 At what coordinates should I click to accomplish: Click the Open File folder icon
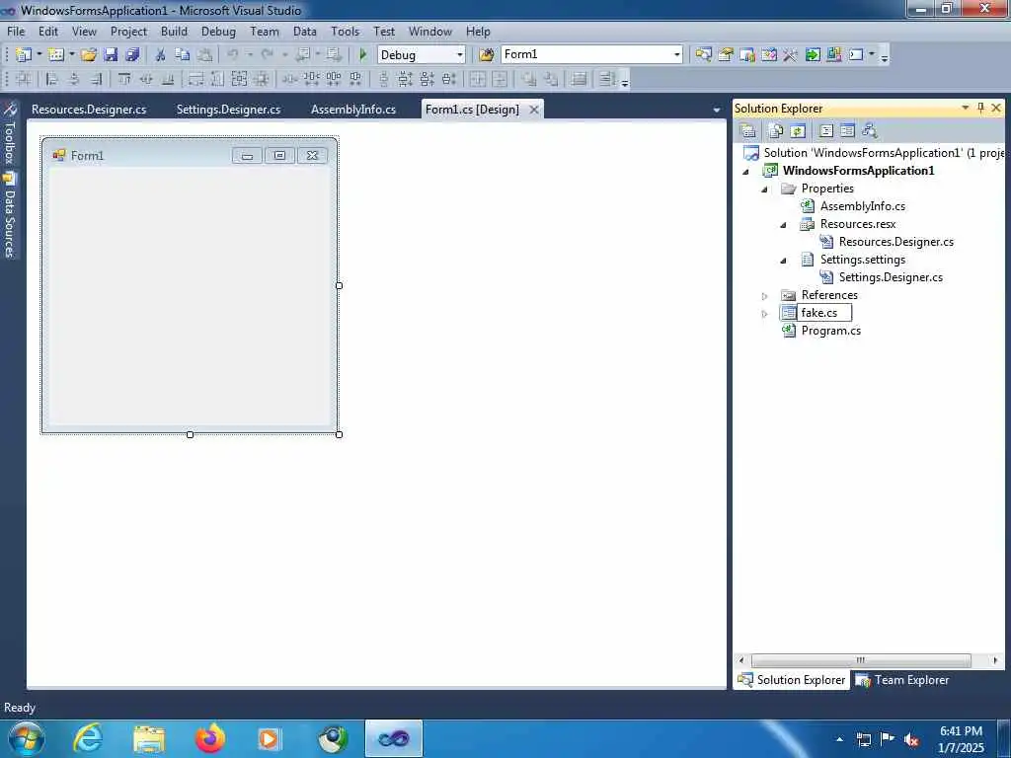point(88,55)
